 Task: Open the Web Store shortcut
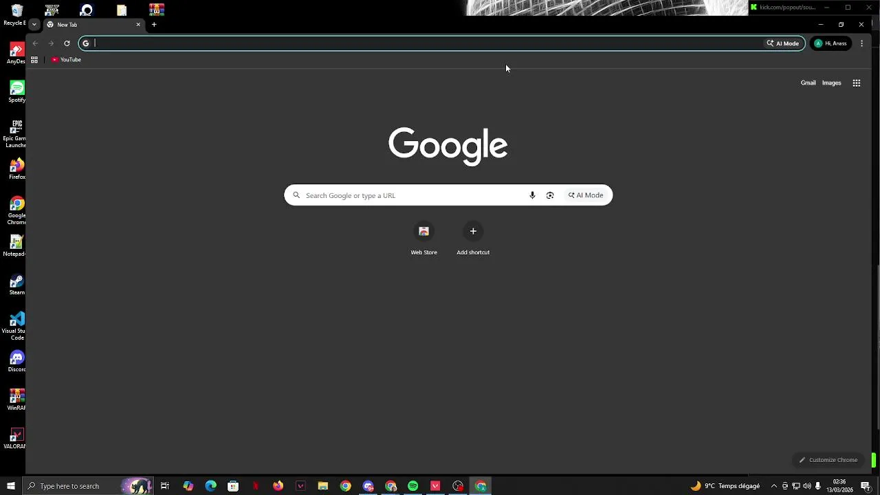[423, 239]
